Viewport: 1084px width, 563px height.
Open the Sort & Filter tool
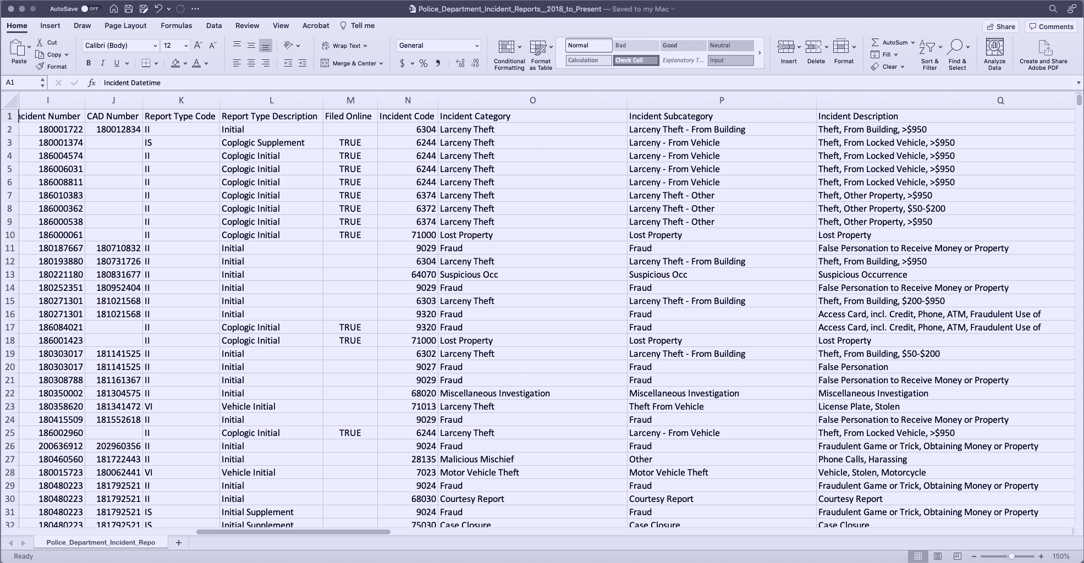point(929,54)
